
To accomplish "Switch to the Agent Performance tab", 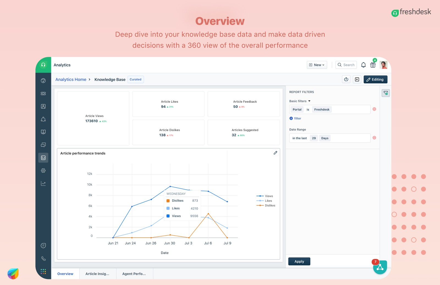I will click(x=134, y=274).
